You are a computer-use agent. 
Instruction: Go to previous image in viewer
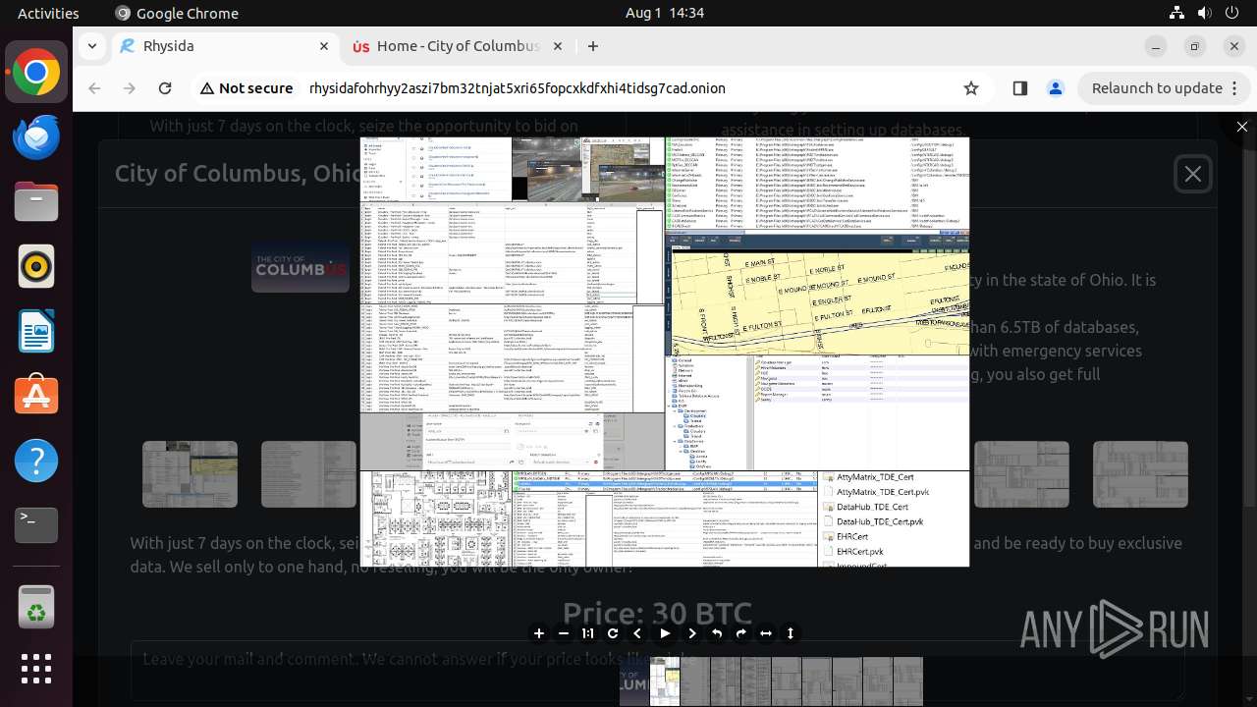tap(637, 633)
